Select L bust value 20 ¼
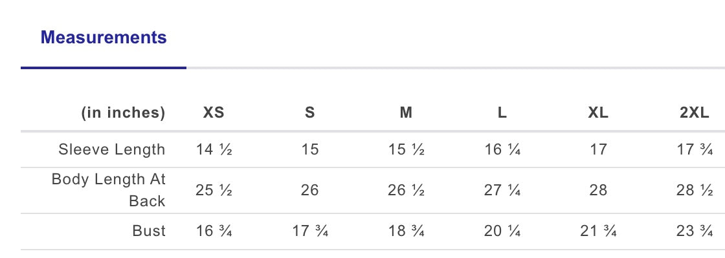The width and height of the screenshot is (725, 258). pos(502,231)
